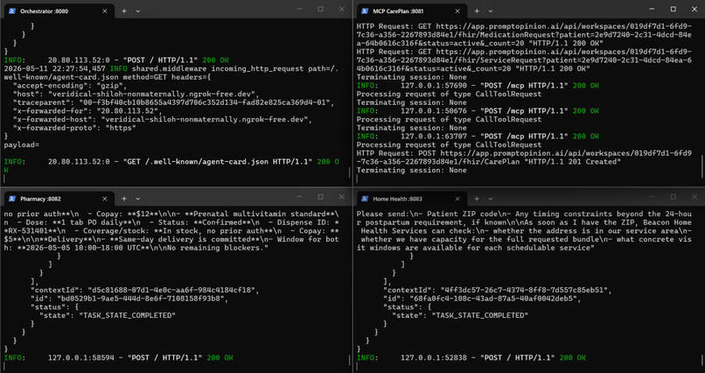Image resolution: width=705 pixels, height=373 pixels.
Task: Click the "payload=" line in Orchestrator
Action: point(22,144)
